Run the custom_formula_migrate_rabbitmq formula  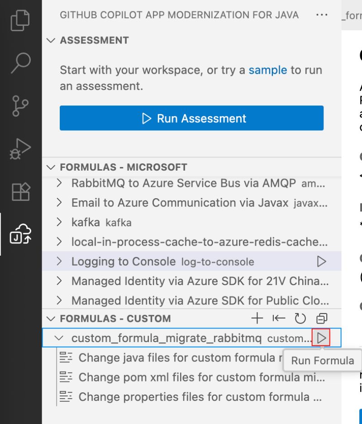click(321, 338)
